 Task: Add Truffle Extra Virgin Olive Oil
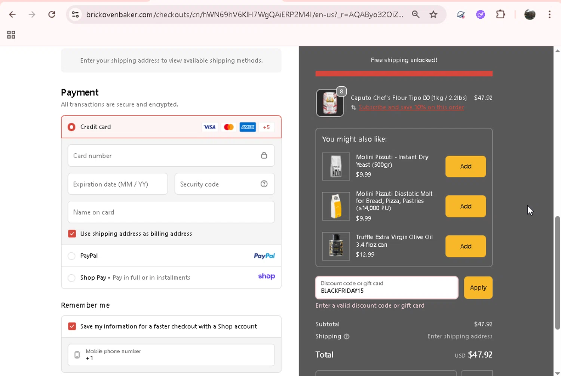pos(466,246)
